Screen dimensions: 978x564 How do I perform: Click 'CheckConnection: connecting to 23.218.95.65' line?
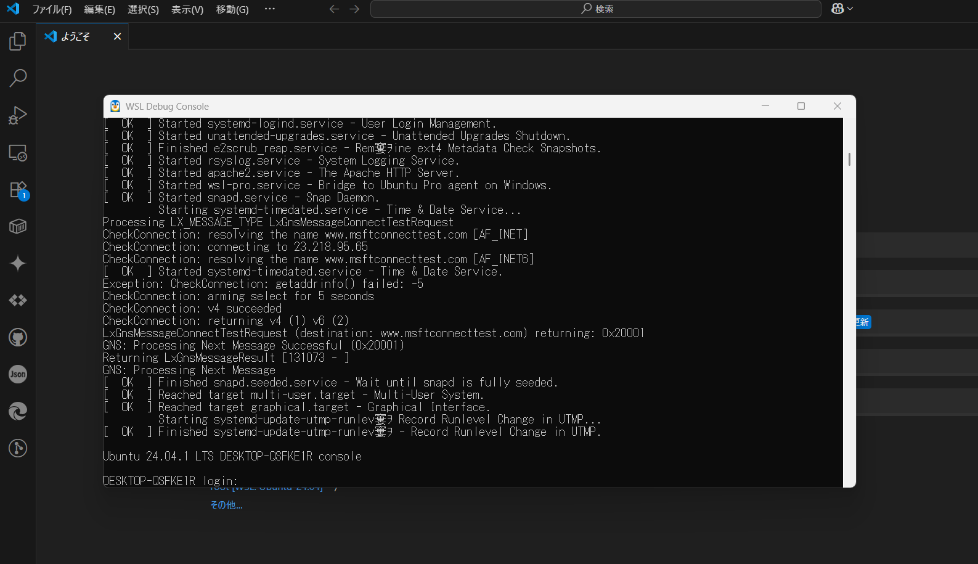235,247
